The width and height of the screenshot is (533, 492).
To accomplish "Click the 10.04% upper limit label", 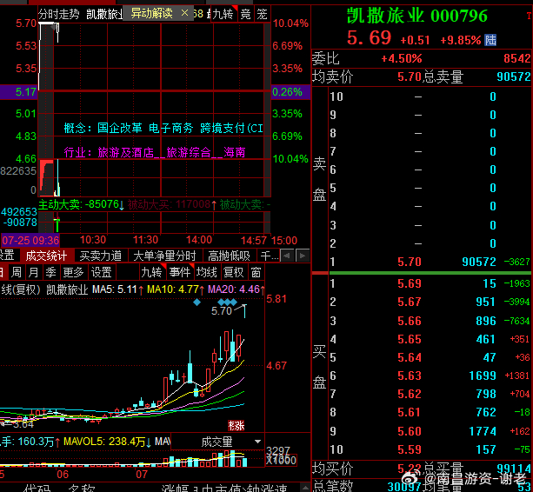I will coord(290,23).
